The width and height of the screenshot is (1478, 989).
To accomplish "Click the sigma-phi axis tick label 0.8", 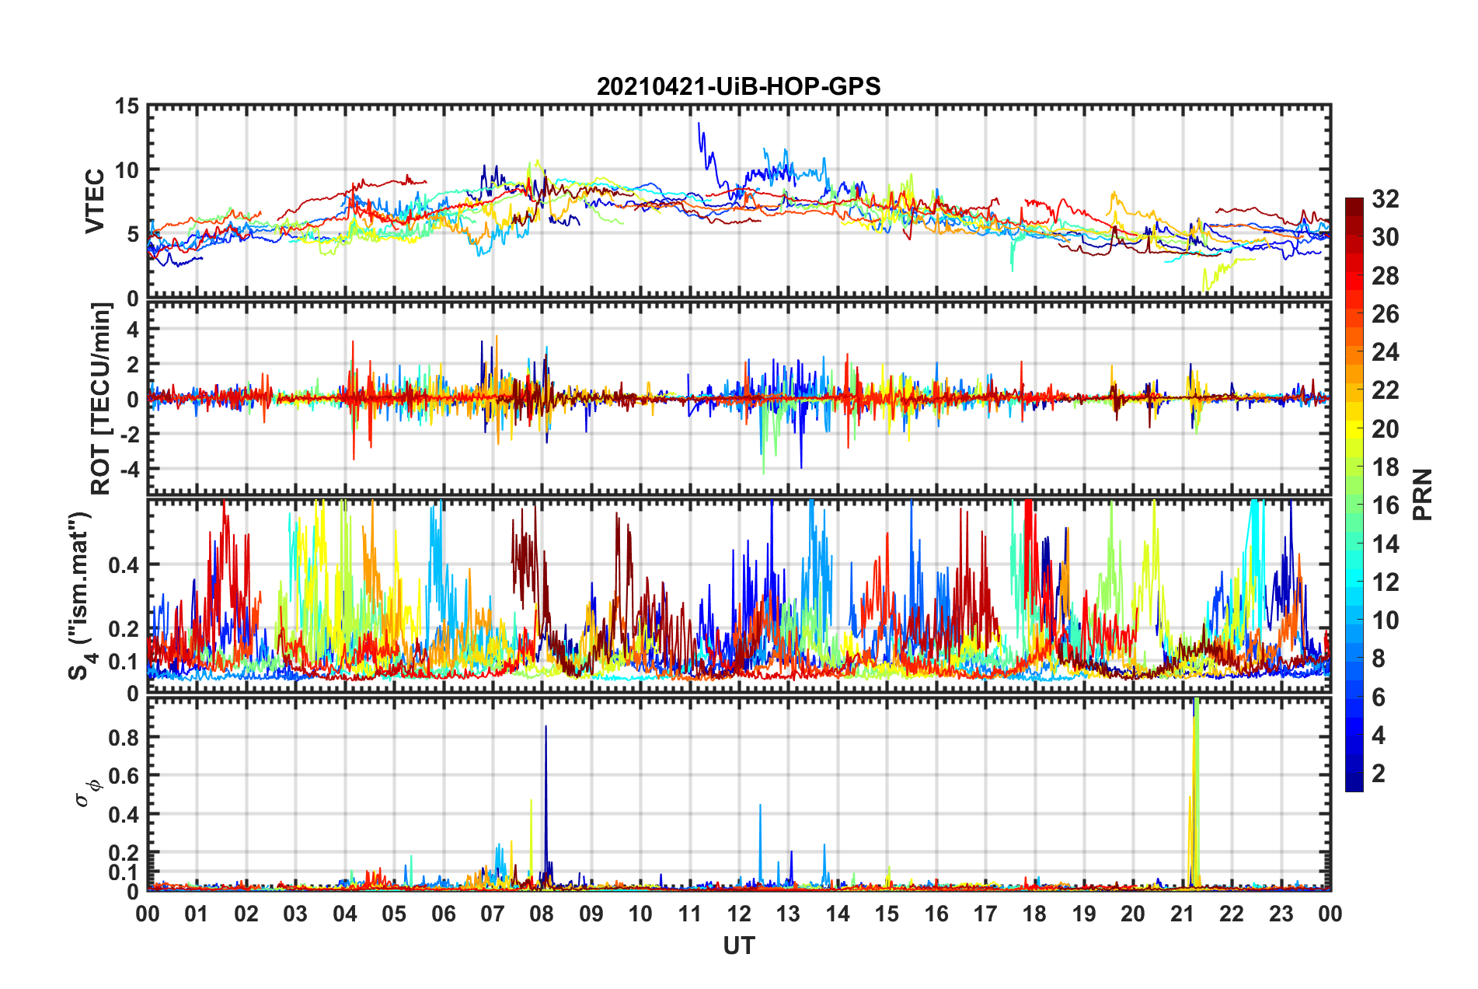I will click(124, 737).
